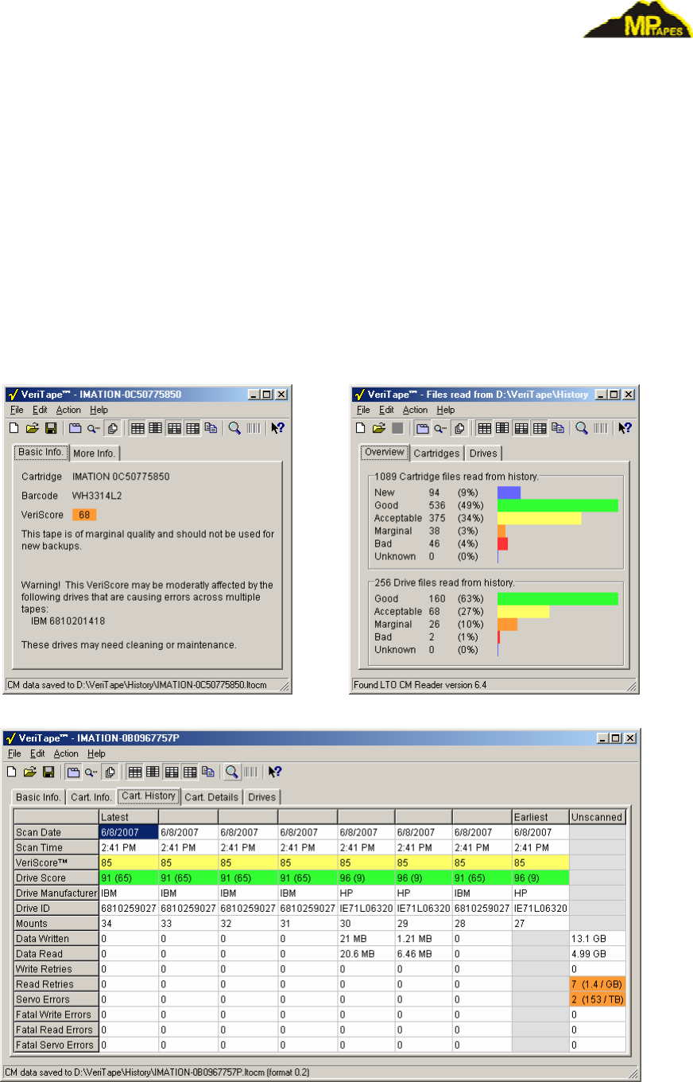
Task: Open Drives tab in IMATION-0B0967757P window
Action: (262, 797)
